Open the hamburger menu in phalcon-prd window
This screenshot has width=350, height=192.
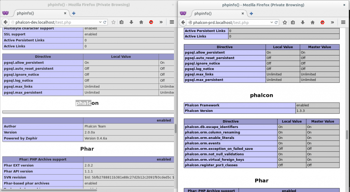tap(343, 22)
